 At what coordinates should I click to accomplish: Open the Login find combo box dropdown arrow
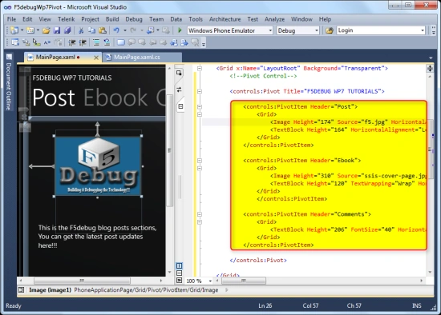(423, 30)
